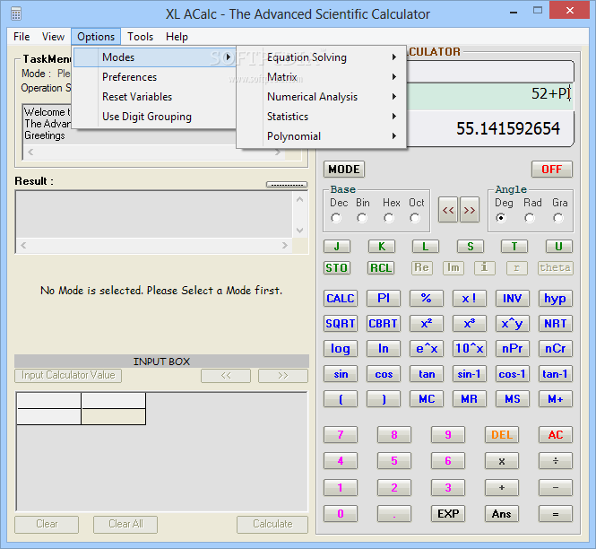Click the INV inverse key
Image resolution: width=596 pixels, height=549 pixels.
512,299
